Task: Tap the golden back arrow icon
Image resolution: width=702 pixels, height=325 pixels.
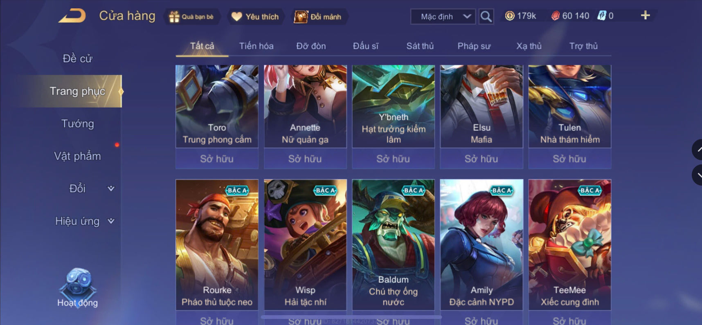Action: click(72, 16)
